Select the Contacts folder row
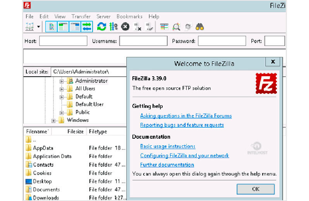 point(75,165)
